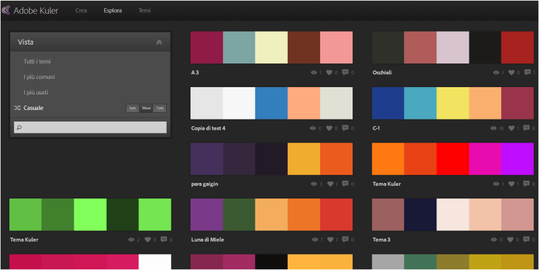Collapse the Vista panel with the double chevron
Viewport: 539px width, 270px height.
[159, 43]
